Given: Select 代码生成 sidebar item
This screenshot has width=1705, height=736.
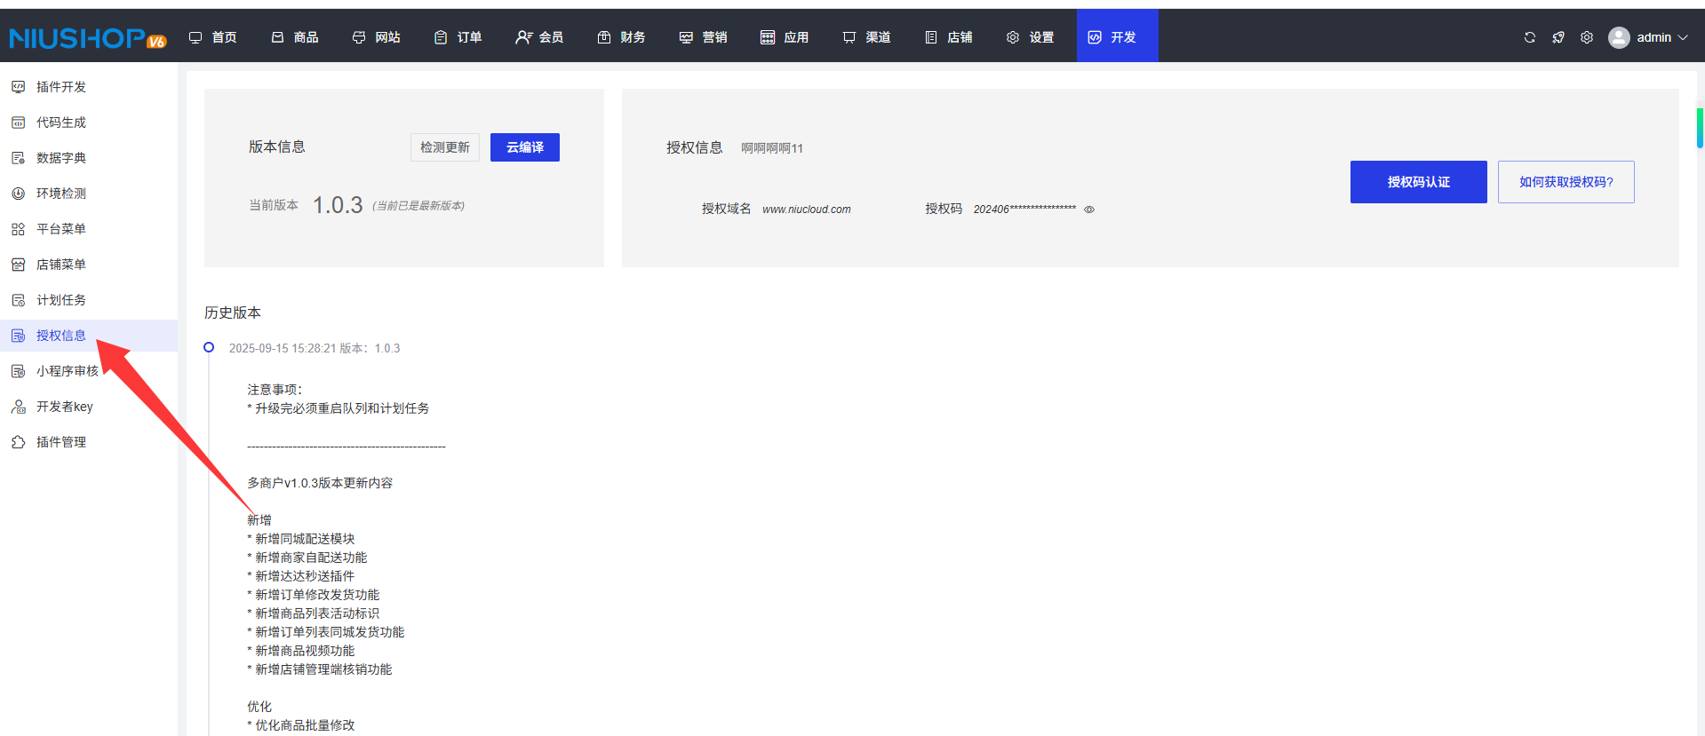Looking at the screenshot, I should [x=60, y=123].
